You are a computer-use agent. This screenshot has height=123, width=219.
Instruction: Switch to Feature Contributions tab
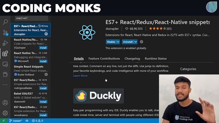(104, 58)
